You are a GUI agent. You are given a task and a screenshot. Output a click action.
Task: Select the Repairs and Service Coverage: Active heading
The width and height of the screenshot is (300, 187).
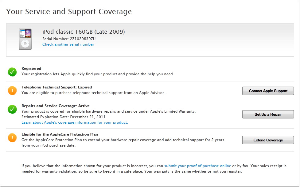coord(55,106)
